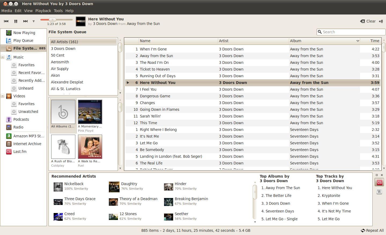This screenshot has height=235, width=386.
Task: Open the Edit menu
Action: [18, 11]
